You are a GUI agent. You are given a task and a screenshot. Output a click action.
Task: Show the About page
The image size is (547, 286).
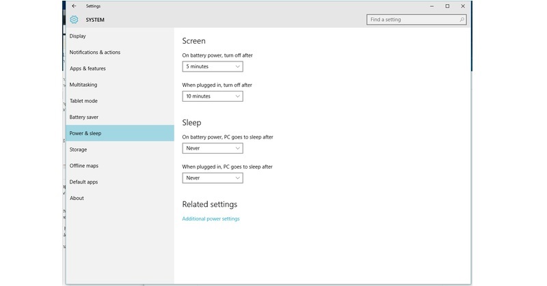coord(77,198)
